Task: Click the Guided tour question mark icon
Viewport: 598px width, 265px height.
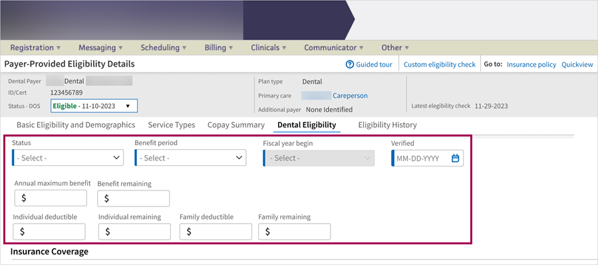Action: click(x=349, y=65)
